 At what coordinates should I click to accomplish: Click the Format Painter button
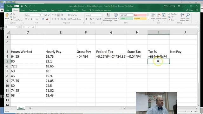coord(16,20)
